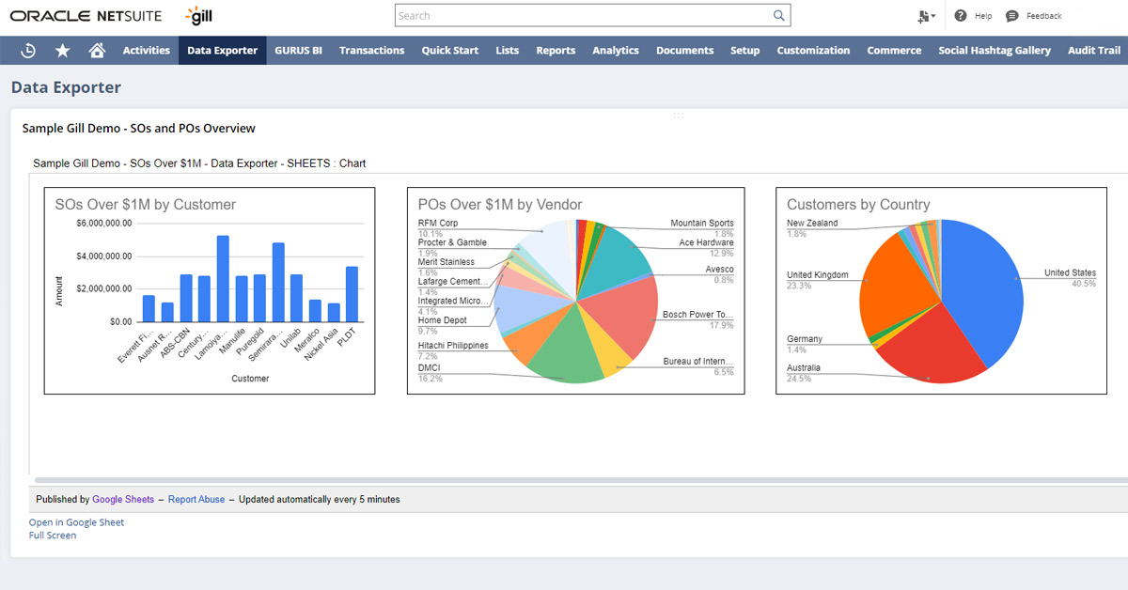Click the Shortcuts star icon
The width and height of the screenshot is (1128, 590).
[x=62, y=51]
